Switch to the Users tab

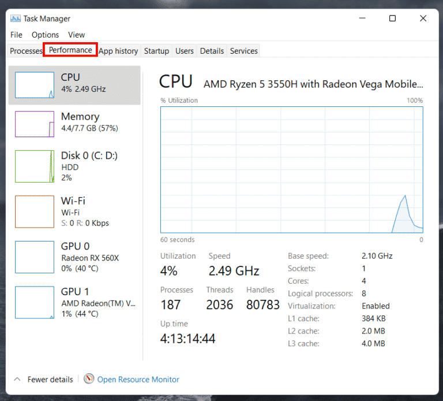pos(185,51)
